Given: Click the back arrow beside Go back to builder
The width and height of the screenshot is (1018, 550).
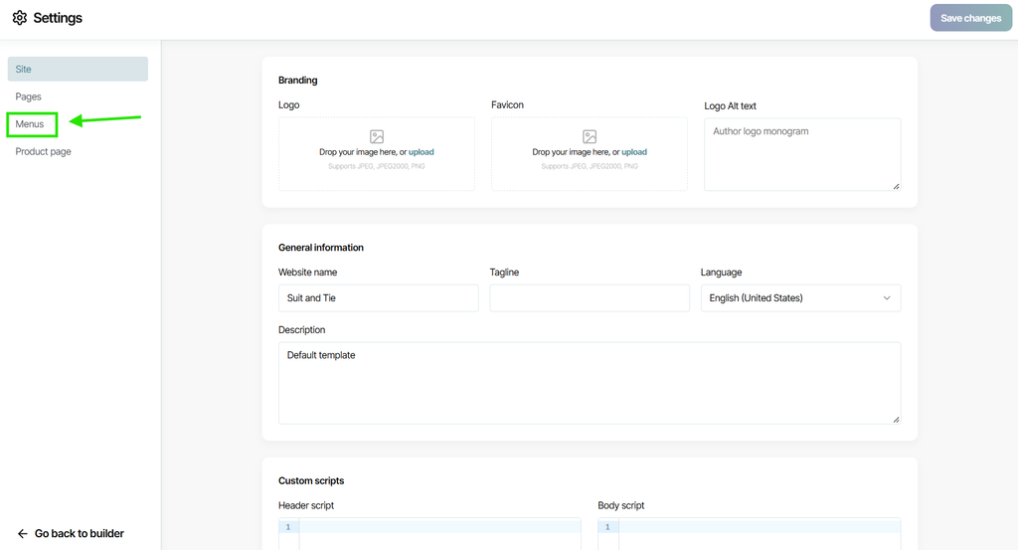Looking at the screenshot, I should point(23,534).
